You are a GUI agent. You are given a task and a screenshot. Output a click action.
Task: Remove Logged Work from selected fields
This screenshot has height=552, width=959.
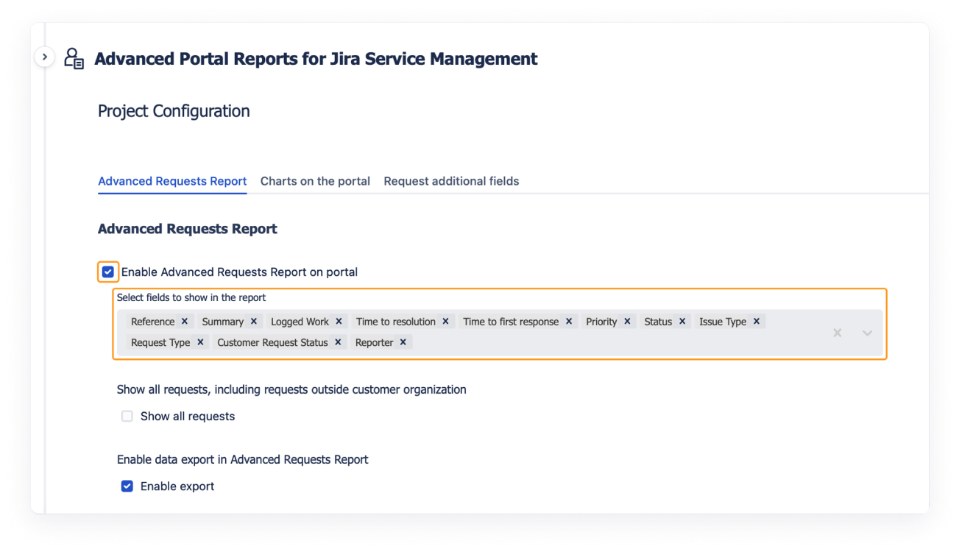pos(339,321)
